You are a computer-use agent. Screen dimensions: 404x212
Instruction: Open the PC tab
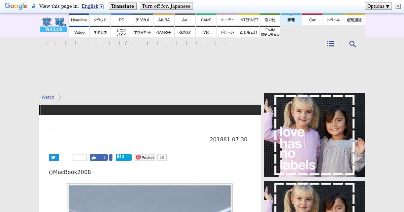coord(121,20)
